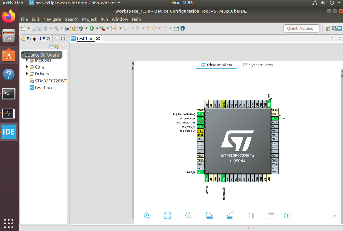This screenshot has height=231, width=343.
Task: Open the New item dropdown arrow
Action: pyautogui.click(x=28, y=28)
